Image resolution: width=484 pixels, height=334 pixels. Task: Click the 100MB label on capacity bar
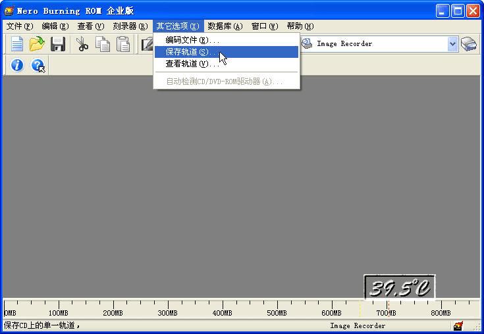tap(58, 313)
